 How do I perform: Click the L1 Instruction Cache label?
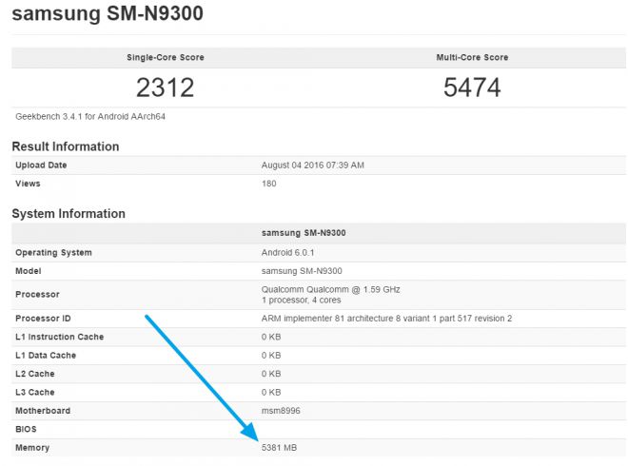(60, 337)
